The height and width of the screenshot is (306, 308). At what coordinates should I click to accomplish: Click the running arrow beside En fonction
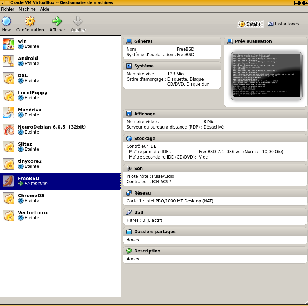point(21,184)
